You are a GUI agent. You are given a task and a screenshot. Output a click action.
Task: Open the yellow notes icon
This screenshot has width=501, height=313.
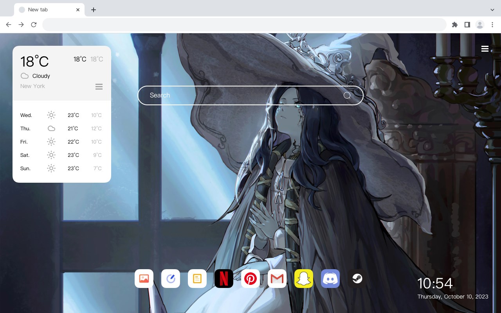[x=197, y=279]
